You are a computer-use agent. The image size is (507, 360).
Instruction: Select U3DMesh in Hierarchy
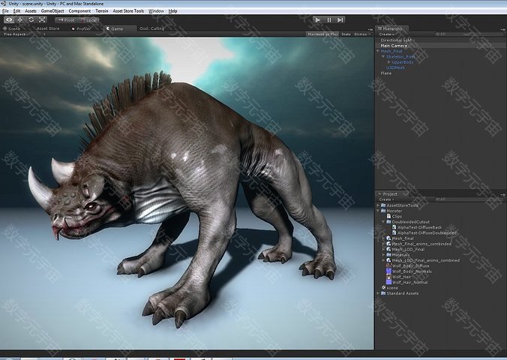click(x=395, y=67)
